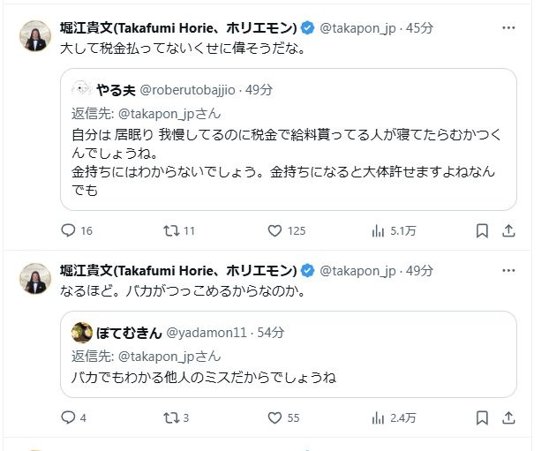Bookmark the second tweet

pos(482,417)
